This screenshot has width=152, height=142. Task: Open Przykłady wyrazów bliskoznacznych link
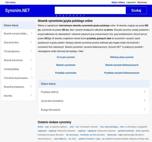tap(122, 73)
